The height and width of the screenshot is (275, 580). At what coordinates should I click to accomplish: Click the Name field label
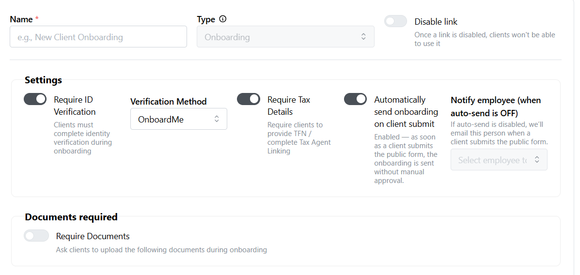coord(21,19)
